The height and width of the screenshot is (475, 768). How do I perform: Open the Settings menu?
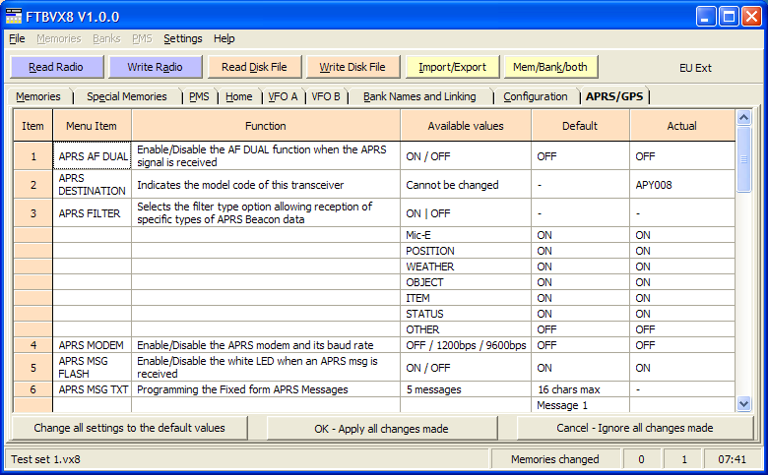182,38
